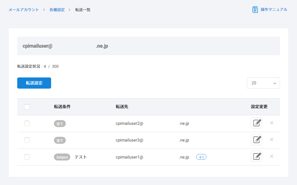Delete the cpimailuser2 forwarding entry

coord(272,123)
